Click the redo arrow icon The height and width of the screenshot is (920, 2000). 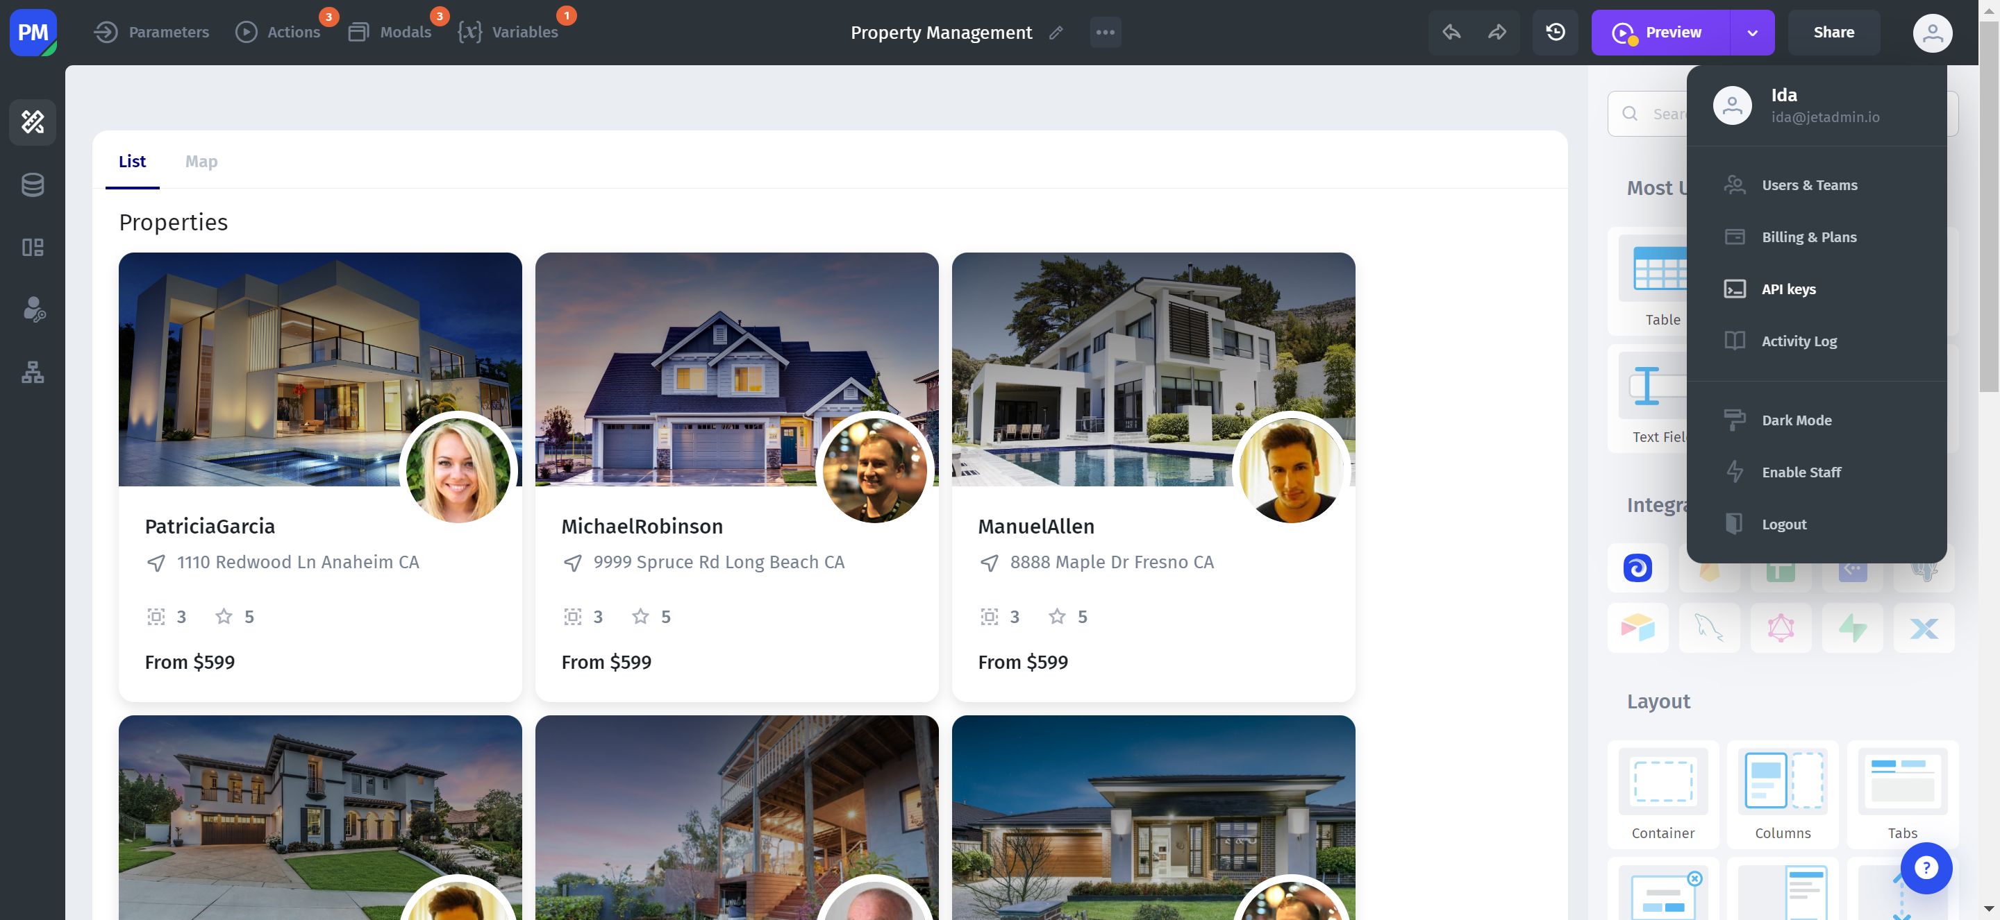(x=1497, y=32)
